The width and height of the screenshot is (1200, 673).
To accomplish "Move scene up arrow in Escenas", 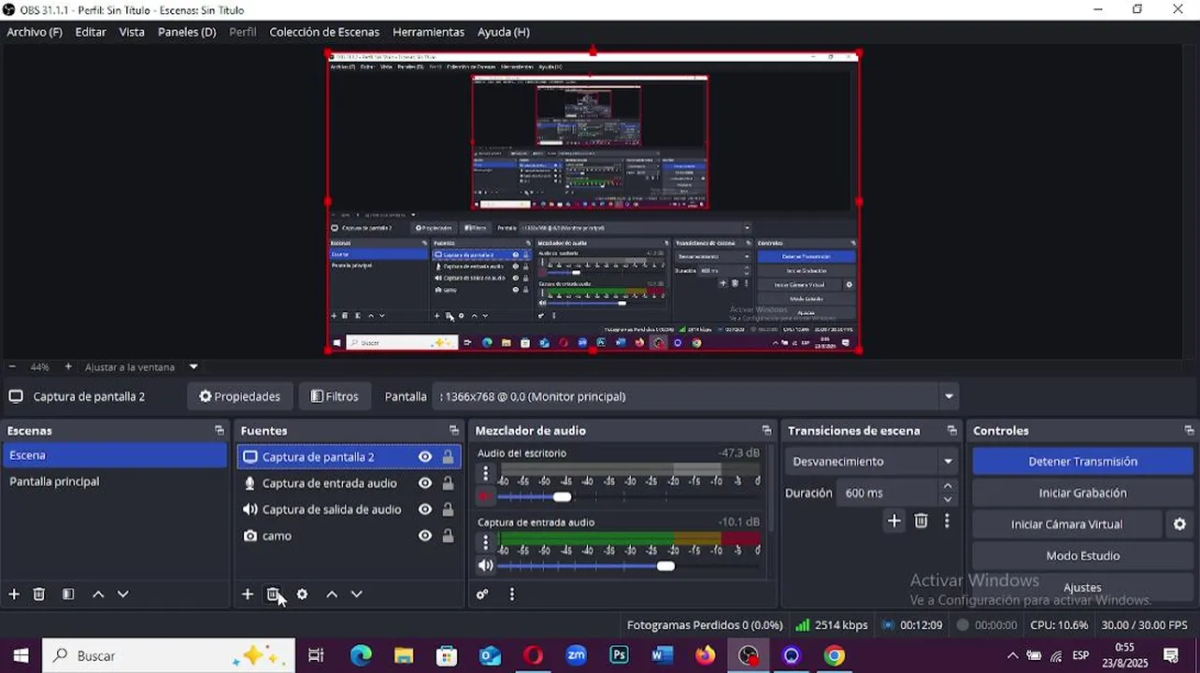I will pos(98,594).
